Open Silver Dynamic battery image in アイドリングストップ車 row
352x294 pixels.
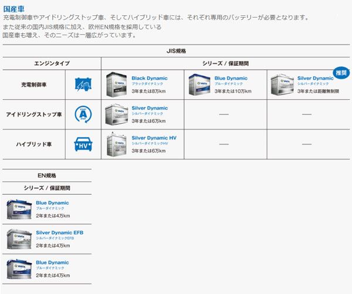click(116, 114)
